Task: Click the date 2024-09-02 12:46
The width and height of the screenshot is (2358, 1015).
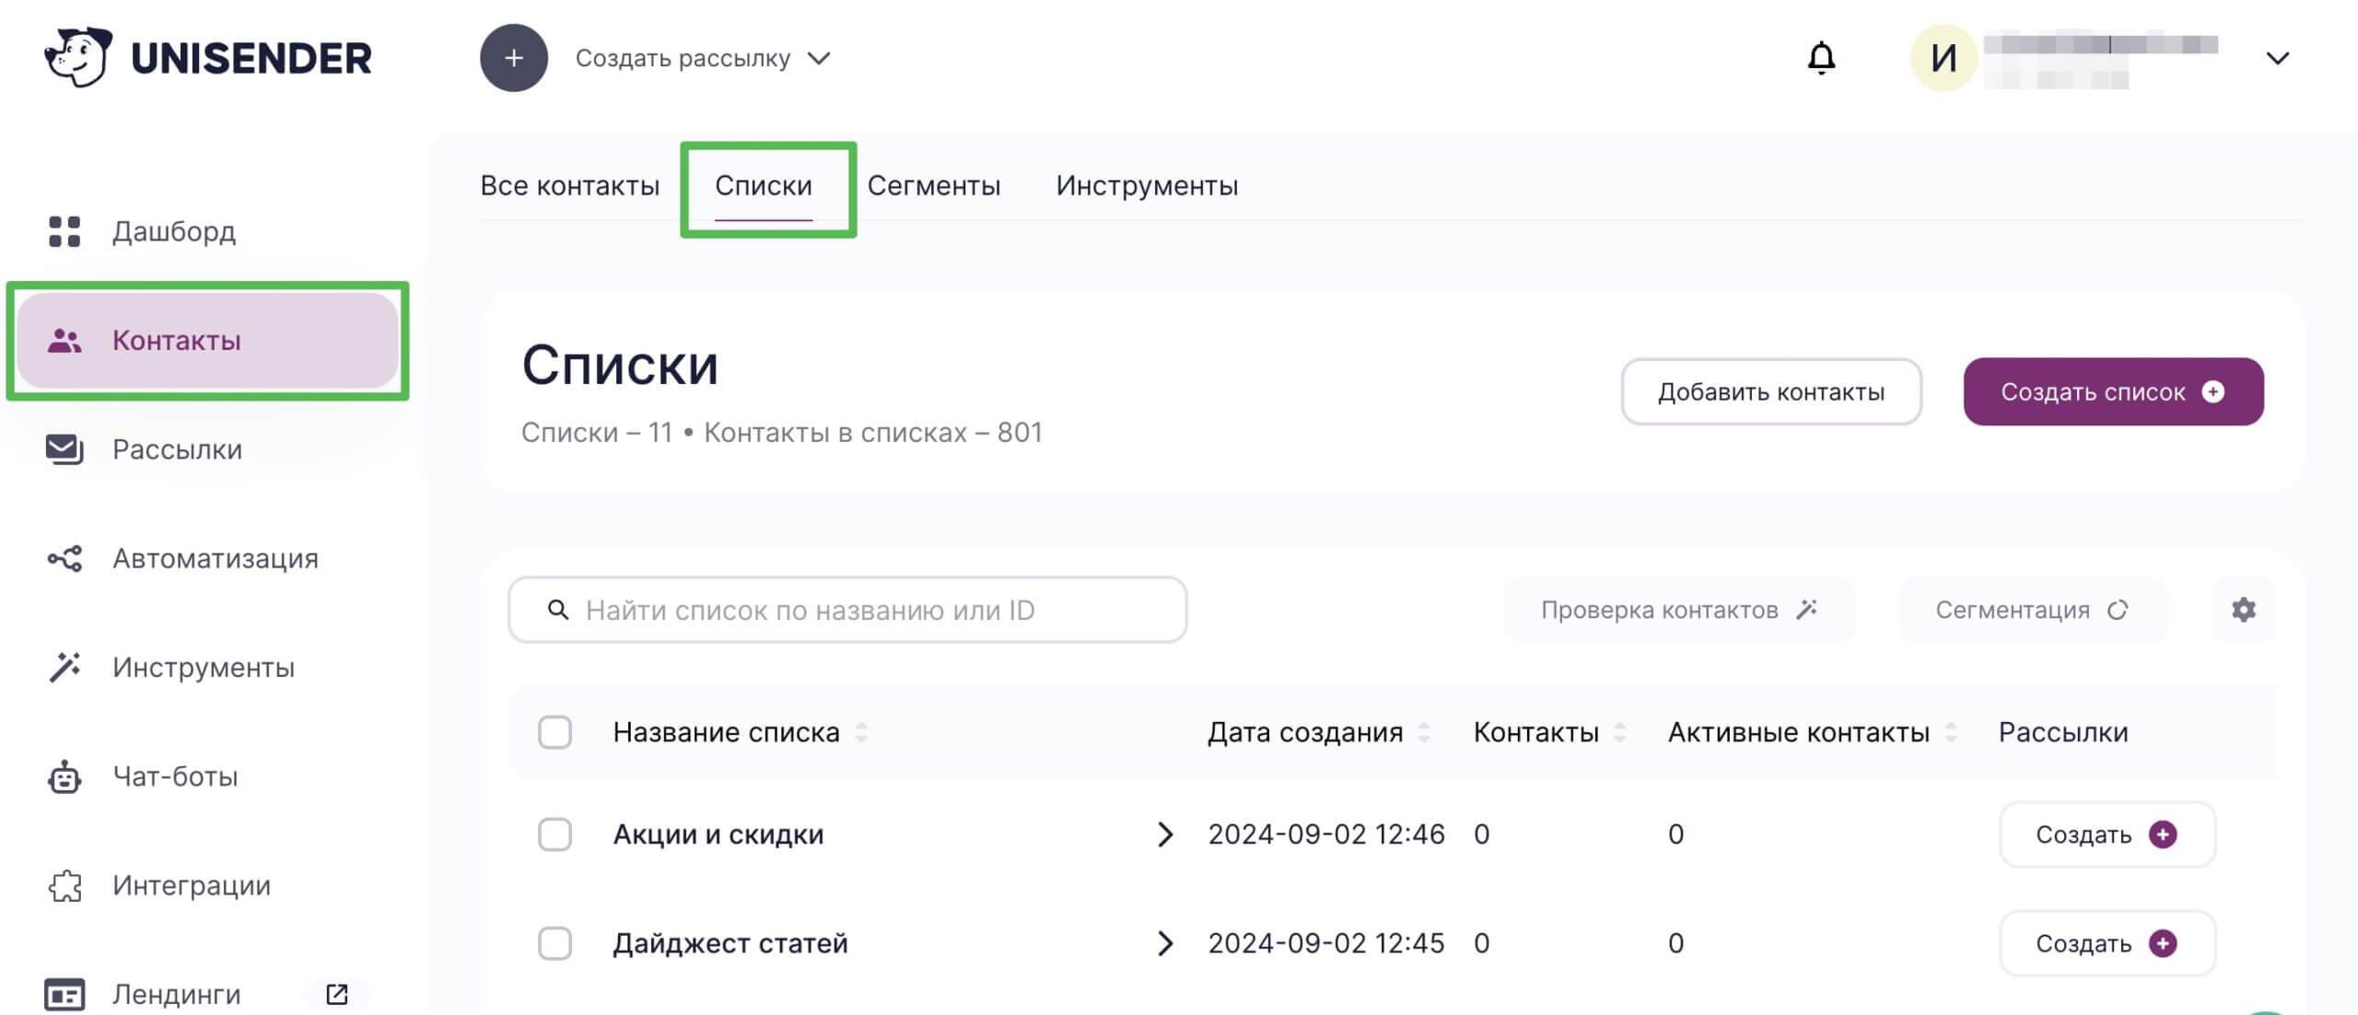Action: click(x=1326, y=834)
